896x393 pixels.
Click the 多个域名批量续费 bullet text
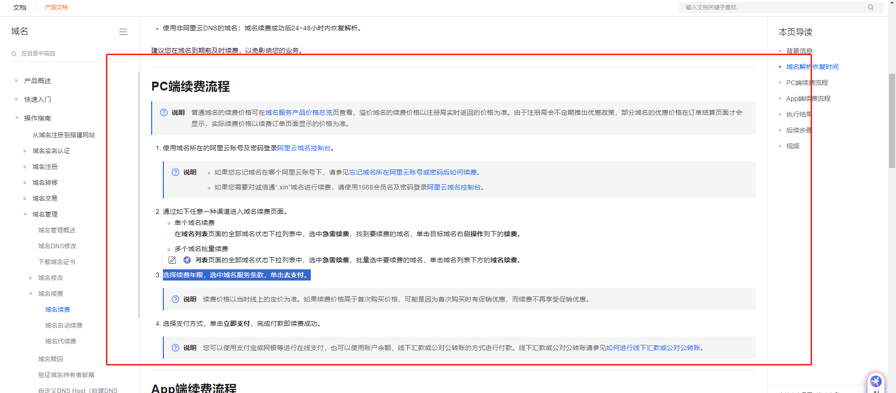201,249
